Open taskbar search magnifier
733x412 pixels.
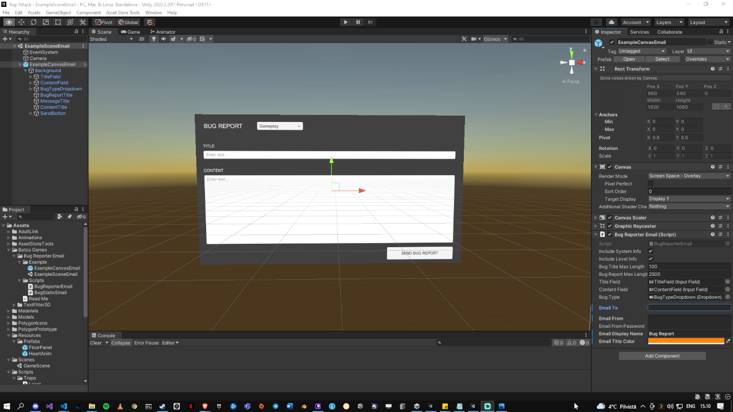click(x=21, y=406)
